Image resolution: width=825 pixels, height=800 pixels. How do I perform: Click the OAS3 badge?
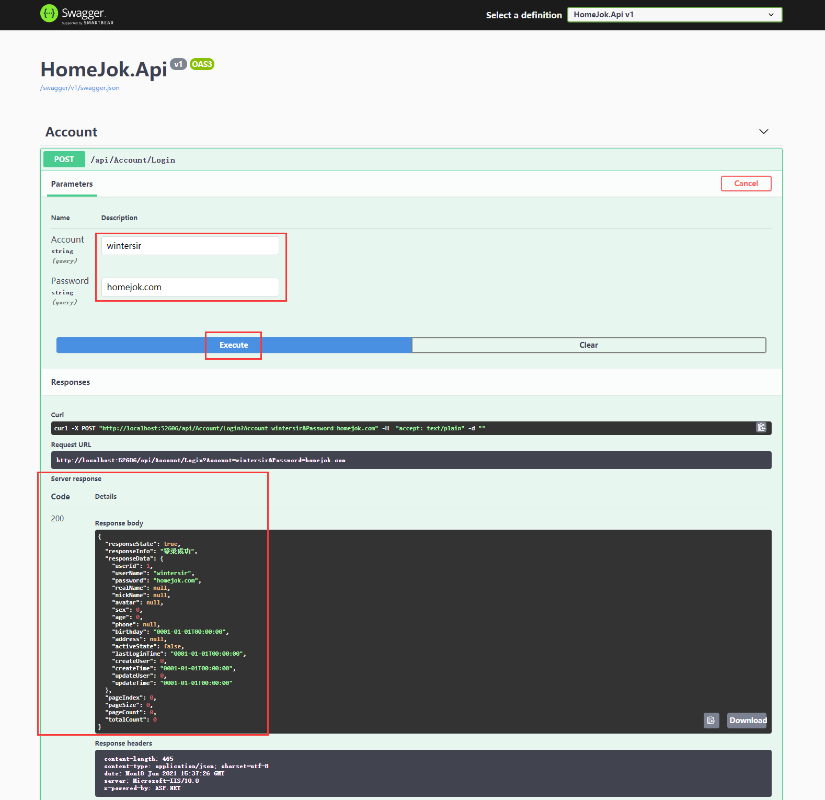tap(202, 64)
